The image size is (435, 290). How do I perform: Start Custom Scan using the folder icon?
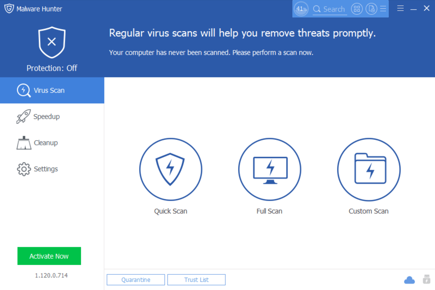tap(368, 169)
